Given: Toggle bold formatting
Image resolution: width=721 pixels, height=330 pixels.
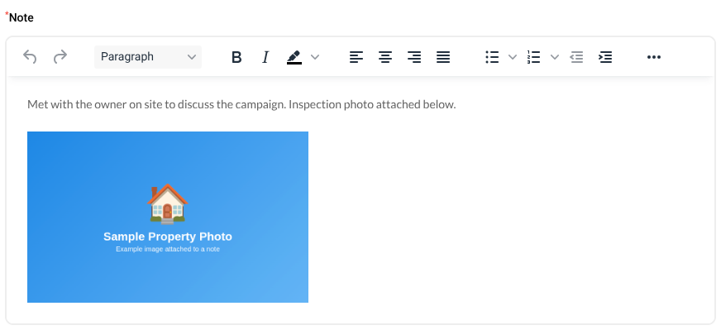Looking at the screenshot, I should pos(236,57).
